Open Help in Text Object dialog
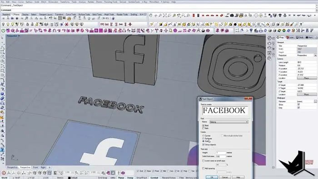Viewport: 318px width, 179px height. point(238,177)
